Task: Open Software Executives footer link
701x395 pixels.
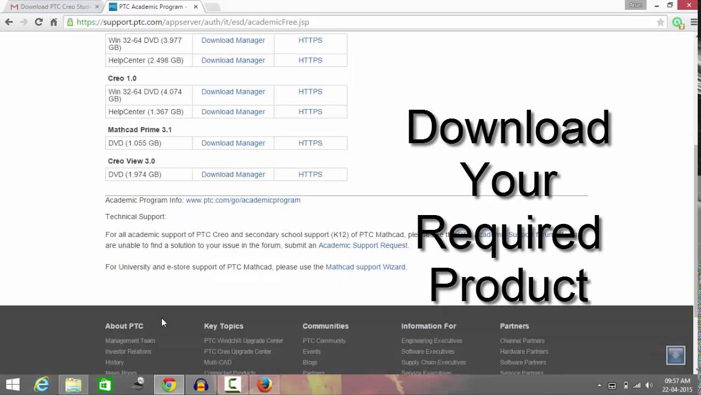Action: point(428,352)
